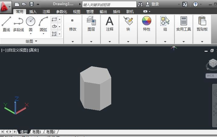Screen dimensions: 217x137
Task: Go to next layout tab arrow
Action: pyautogui.click(x=11, y=132)
